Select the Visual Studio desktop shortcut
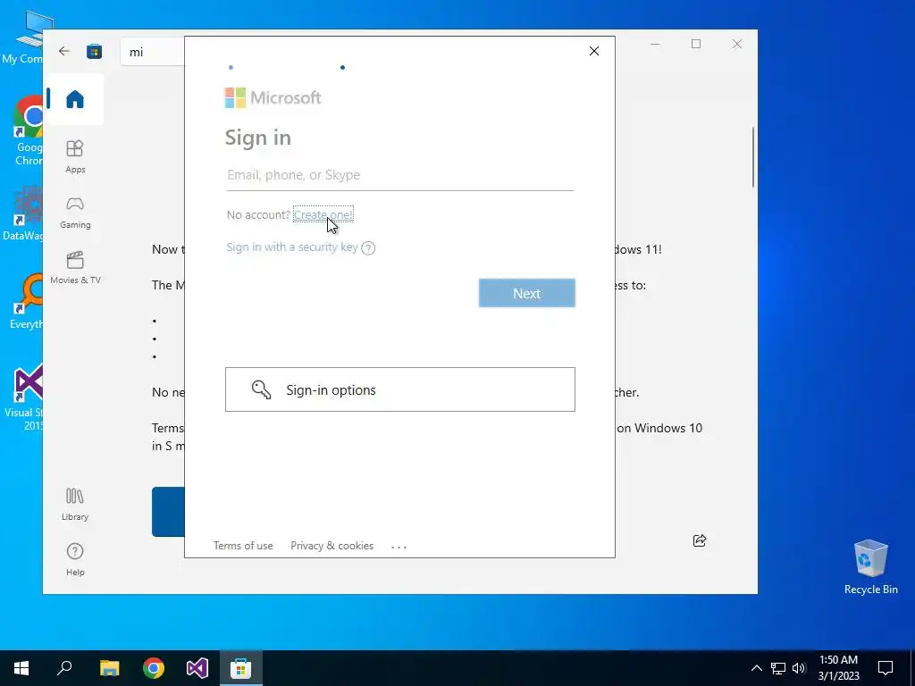This screenshot has height=686, width=915. (x=23, y=398)
